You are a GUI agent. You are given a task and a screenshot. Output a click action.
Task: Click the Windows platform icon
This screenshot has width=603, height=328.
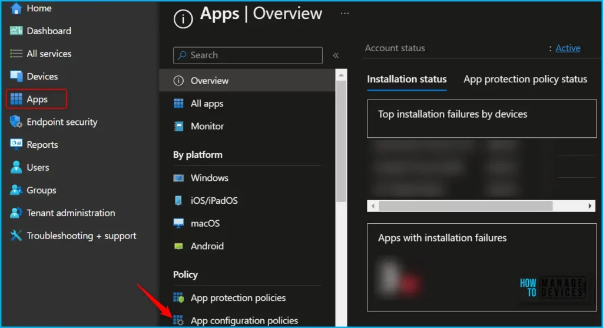(178, 178)
